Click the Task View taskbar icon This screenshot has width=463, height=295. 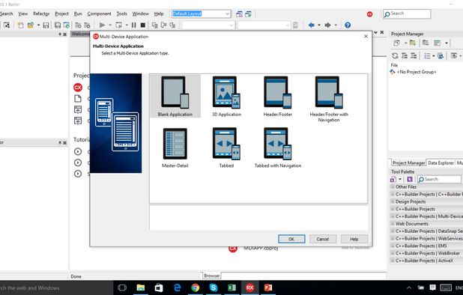pyautogui.click(x=122, y=288)
